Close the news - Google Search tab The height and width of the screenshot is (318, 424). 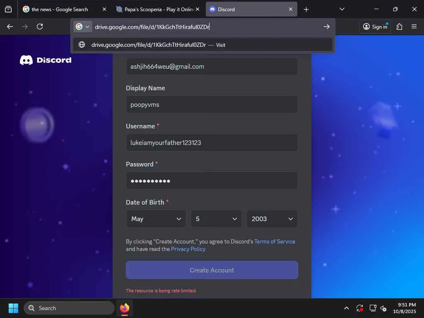[x=104, y=9]
